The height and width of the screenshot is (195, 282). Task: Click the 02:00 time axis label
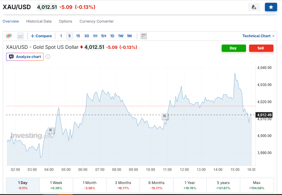point(15,170)
